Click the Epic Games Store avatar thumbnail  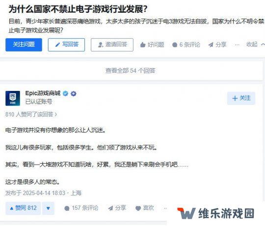[x=13, y=98]
